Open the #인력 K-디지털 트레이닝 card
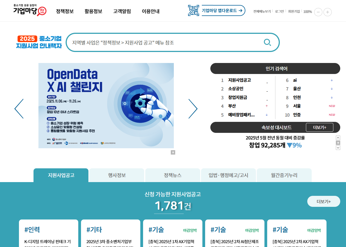Screen dimensions: 346x247 [49, 233]
